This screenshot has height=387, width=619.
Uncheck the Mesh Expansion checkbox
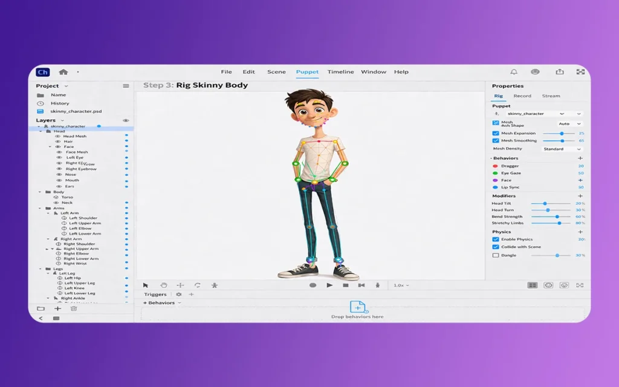tap(496, 133)
